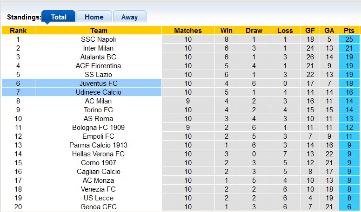The height and width of the screenshot is (212, 361).
Task: Open Bologna FC 1909 team link
Action: (x=98, y=128)
